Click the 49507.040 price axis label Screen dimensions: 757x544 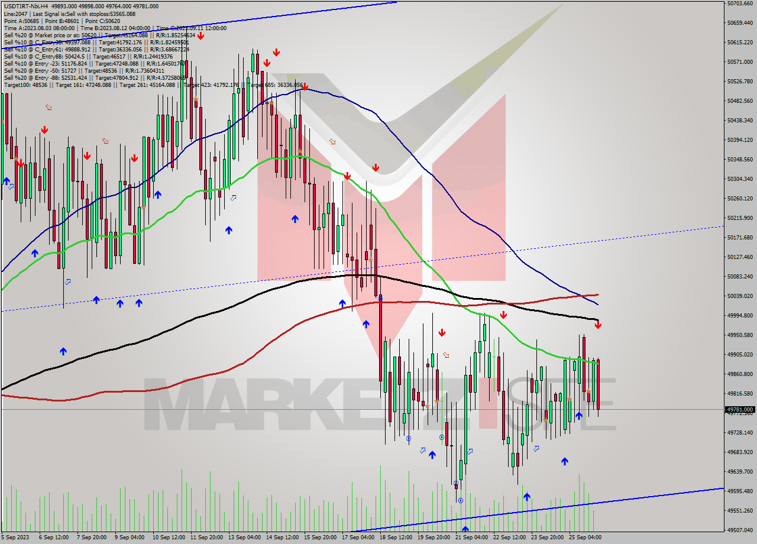740,530
